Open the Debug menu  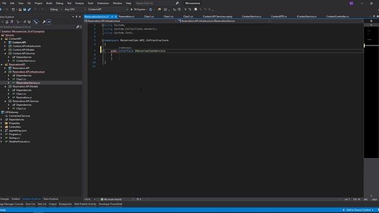pos(59,3)
